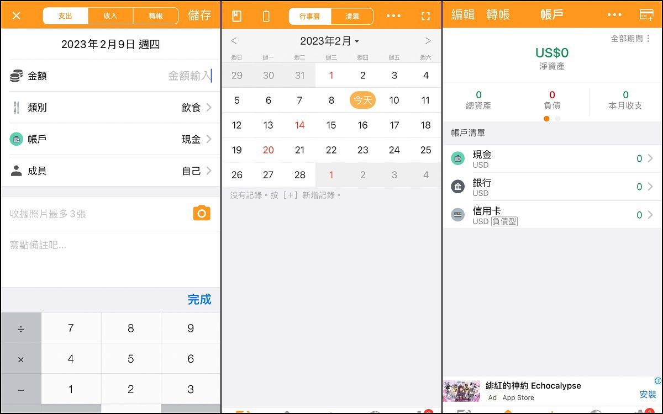Tap the camera icon to add receipt photo
Screen dimensions: 663x414
(x=201, y=213)
